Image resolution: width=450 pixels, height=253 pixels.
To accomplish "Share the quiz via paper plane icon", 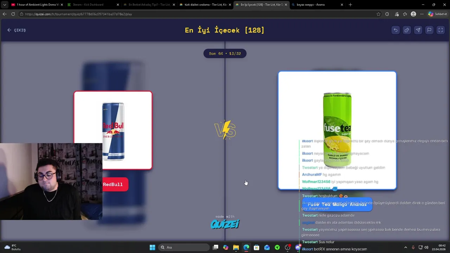I will [x=418, y=30].
